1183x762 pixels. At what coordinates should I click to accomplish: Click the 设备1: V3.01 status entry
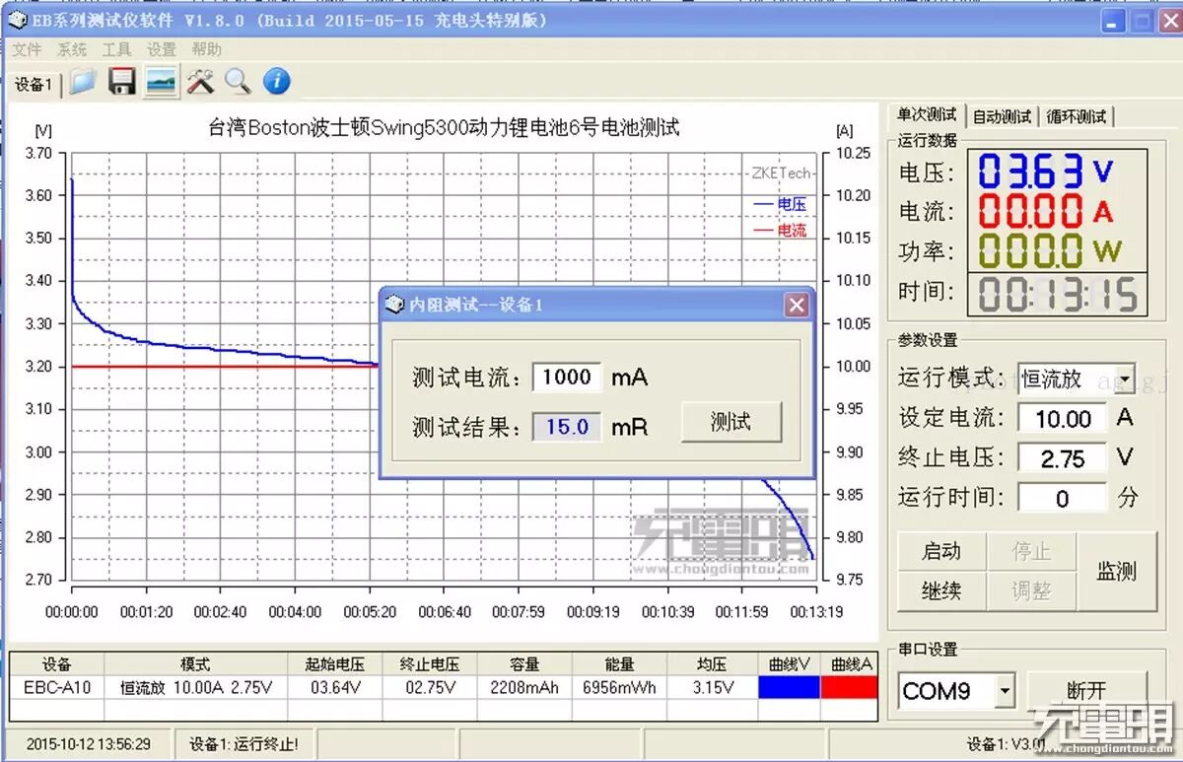click(x=1007, y=744)
